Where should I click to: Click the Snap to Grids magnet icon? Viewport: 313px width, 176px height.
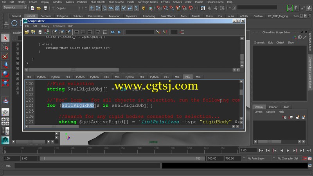pyautogui.click(x=159, y=8)
